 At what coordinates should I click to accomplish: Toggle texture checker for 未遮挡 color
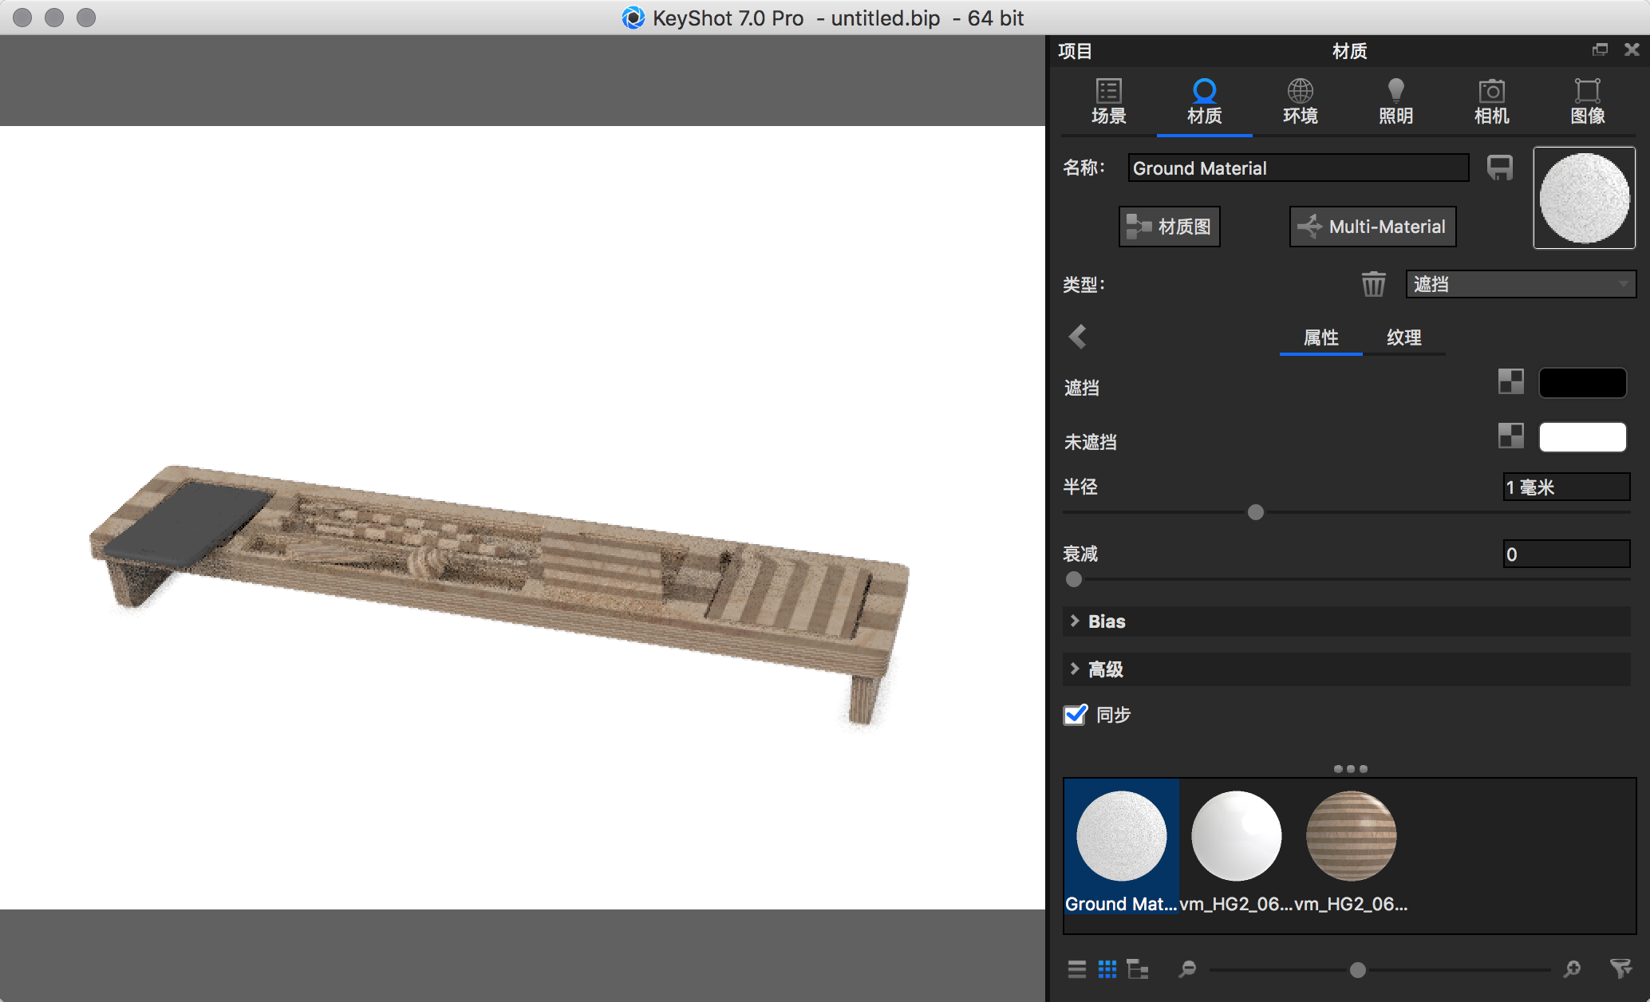1510,436
